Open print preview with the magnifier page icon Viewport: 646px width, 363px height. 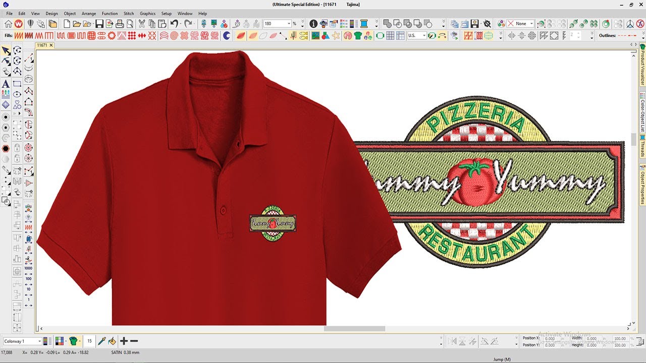(130, 24)
